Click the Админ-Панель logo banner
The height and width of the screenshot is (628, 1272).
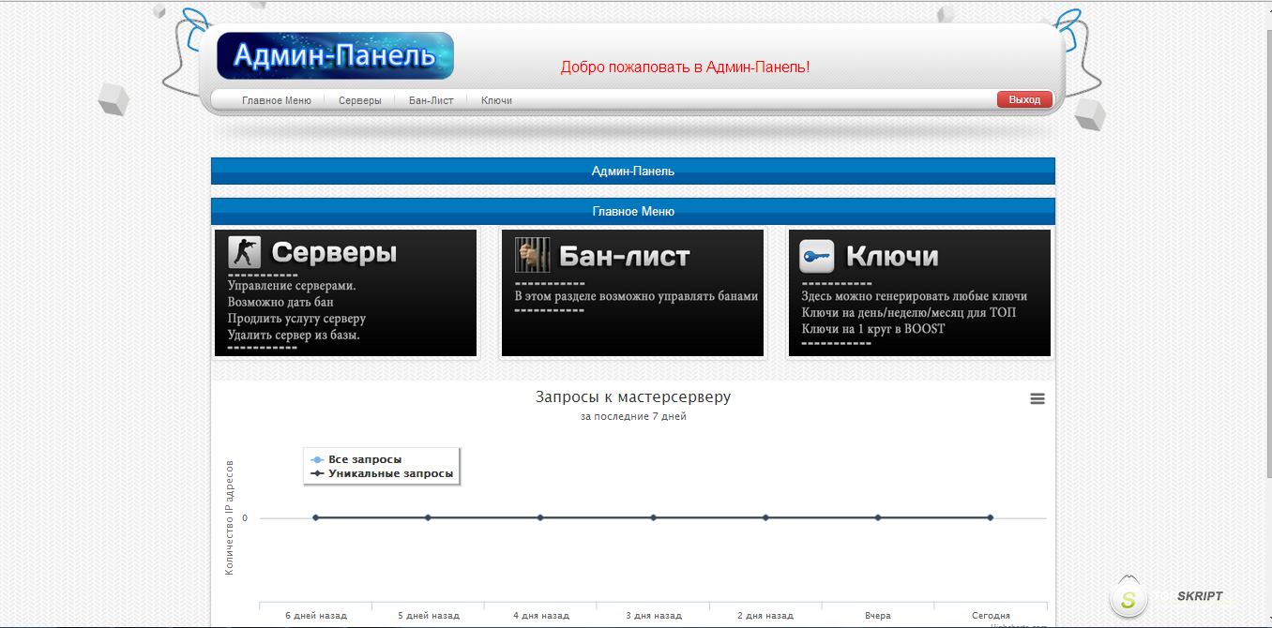(x=335, y=56)
